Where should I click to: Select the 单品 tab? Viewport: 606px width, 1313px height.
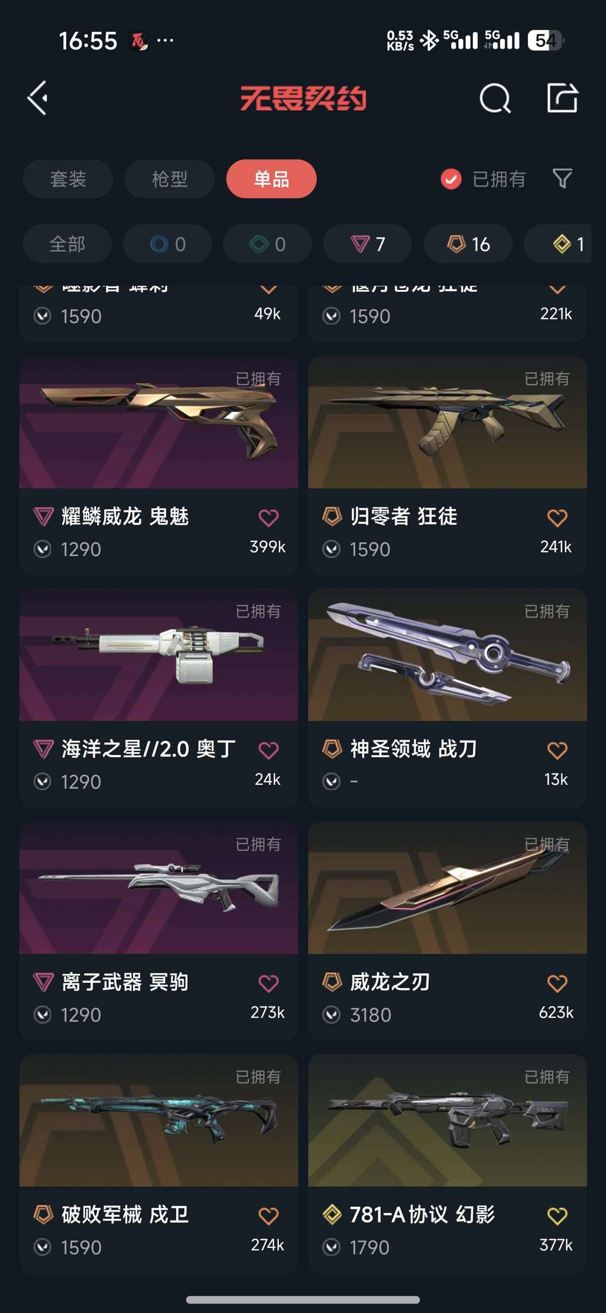272,179
